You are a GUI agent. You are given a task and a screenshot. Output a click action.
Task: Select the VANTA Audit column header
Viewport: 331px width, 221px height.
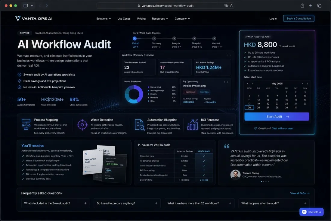(x=204, y=151)
